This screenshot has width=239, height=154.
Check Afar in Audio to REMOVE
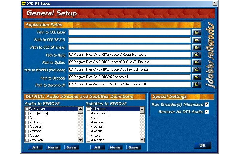coord(27,118)
